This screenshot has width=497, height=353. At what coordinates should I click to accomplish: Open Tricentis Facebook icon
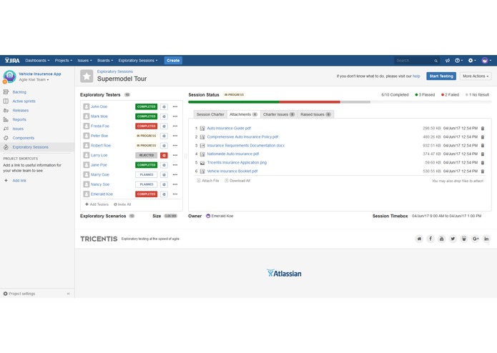(x=430, y=239)
